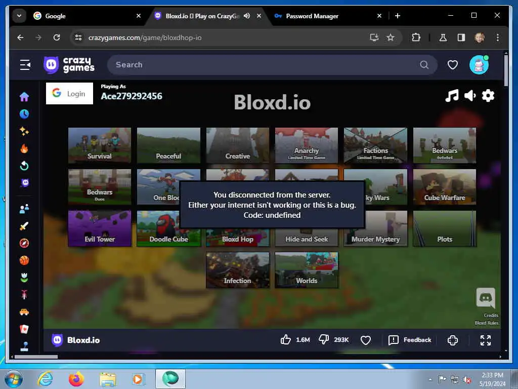
Task: Toggle the game music note icon
Action: click(x=452, y=96)
